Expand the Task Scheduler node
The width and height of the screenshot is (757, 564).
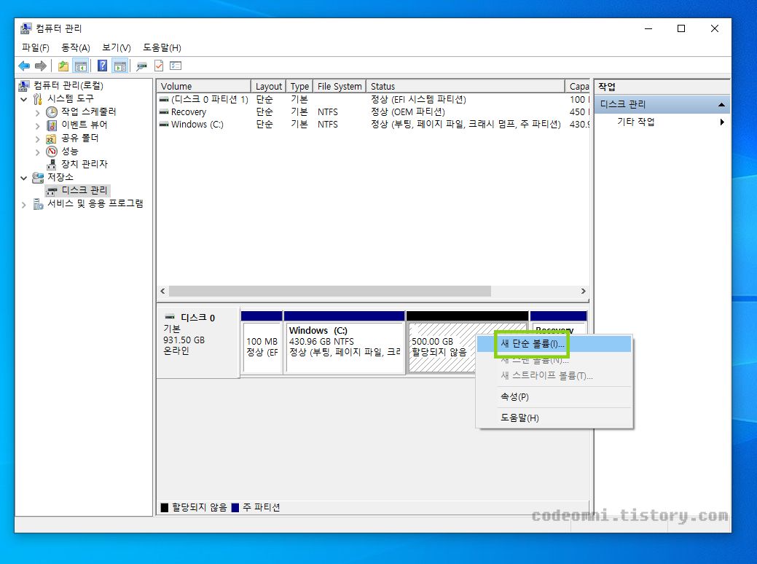tap(38, 112)
